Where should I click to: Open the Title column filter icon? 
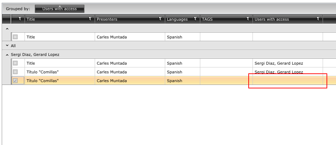point(90,19)
